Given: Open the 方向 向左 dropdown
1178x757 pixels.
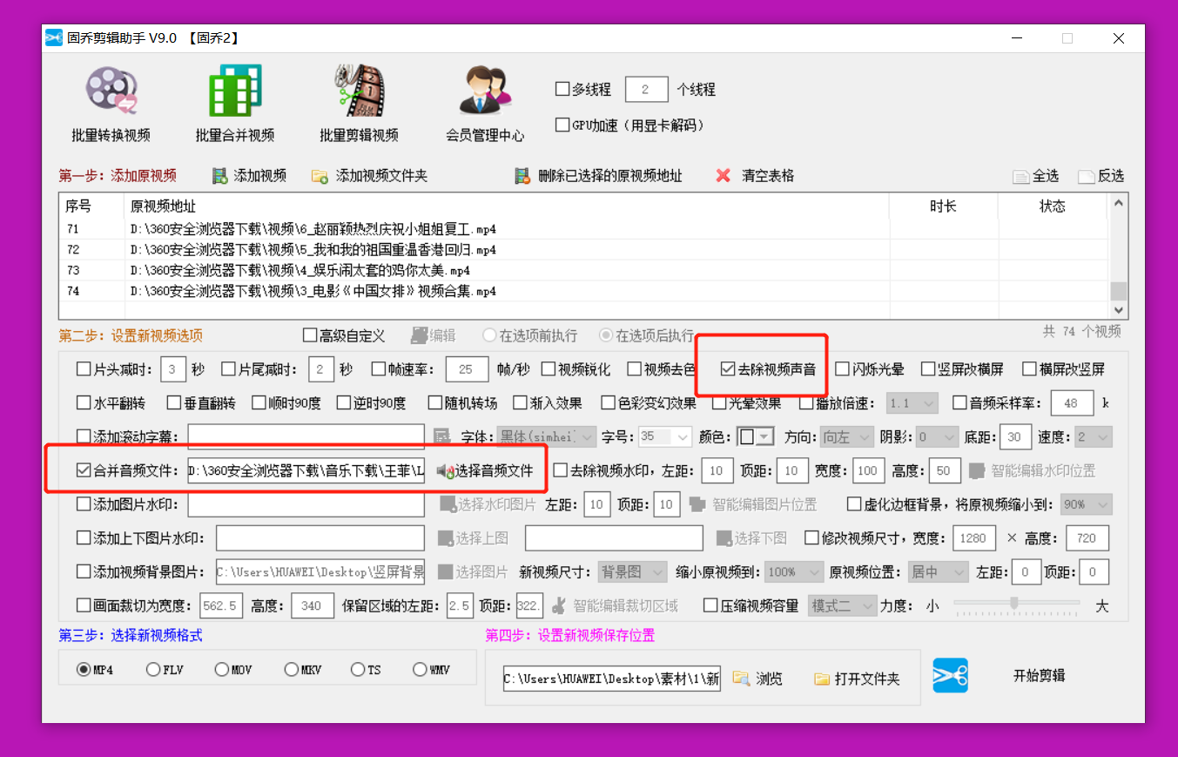Looking at the screenshot, I should point(847,436).
